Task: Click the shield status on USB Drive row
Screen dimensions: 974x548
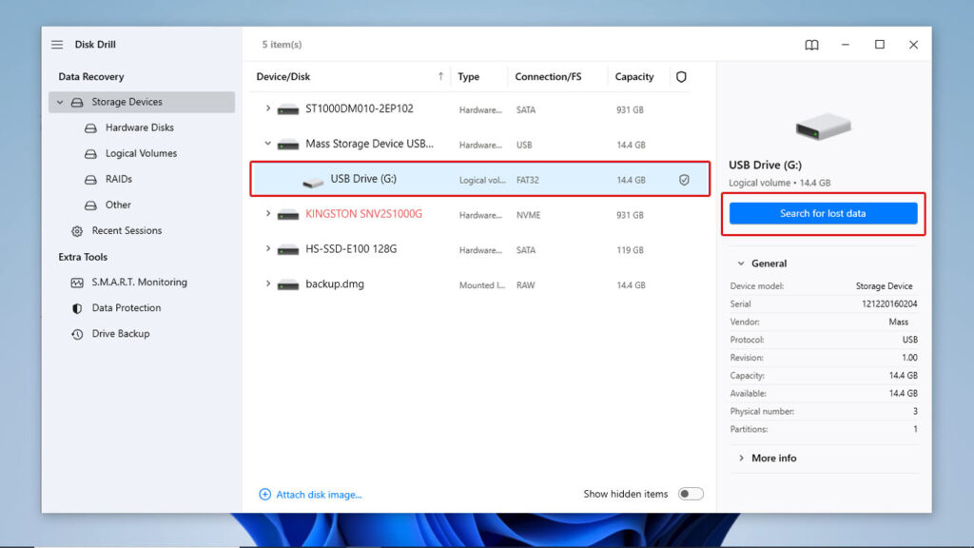Action: coord(683,179)
